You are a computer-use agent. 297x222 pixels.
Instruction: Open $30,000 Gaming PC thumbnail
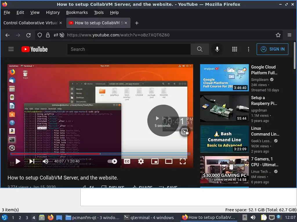[x=224, y=169]
